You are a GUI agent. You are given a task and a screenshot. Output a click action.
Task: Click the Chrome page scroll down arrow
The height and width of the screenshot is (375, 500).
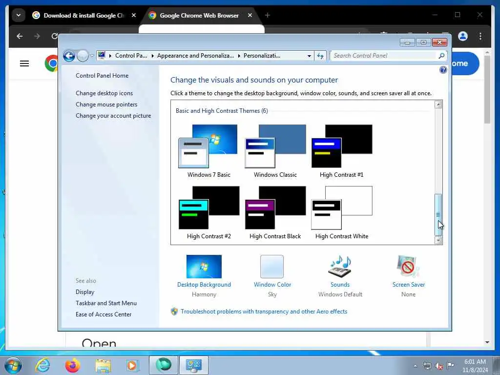(x=487, y=342)
